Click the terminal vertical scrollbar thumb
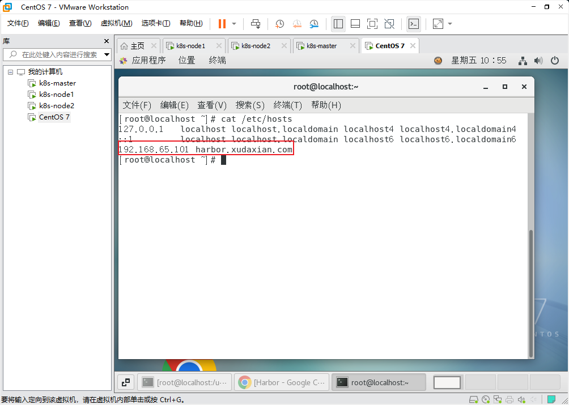The height and width of the screenshot is (405, 569). 531,293
